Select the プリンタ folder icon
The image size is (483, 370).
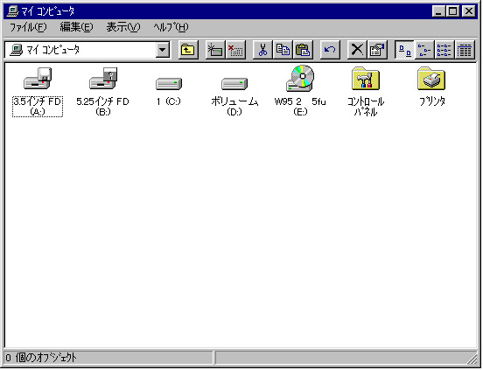pos(431,79)
